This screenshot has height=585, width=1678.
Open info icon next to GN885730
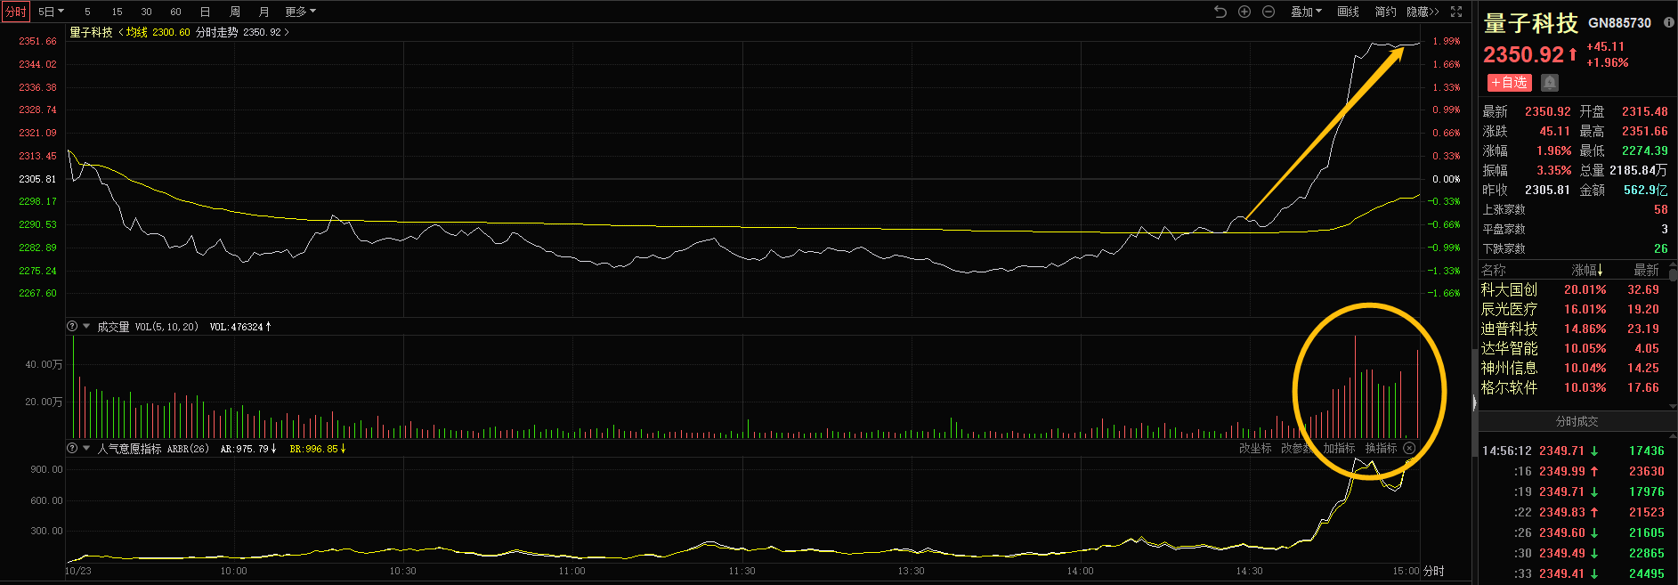coord(1669,22)
